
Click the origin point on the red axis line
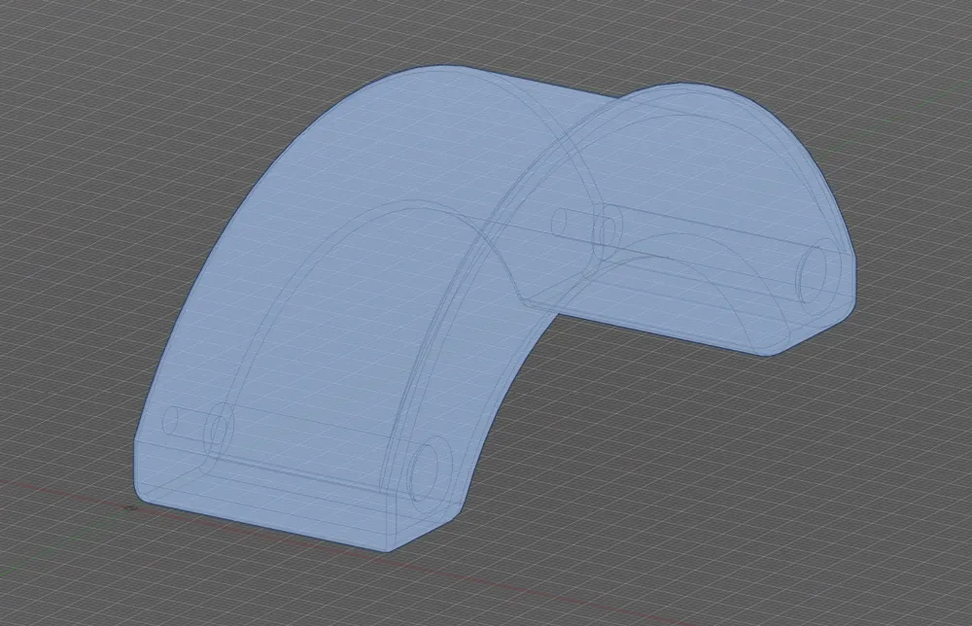click(x=129, y=508)
